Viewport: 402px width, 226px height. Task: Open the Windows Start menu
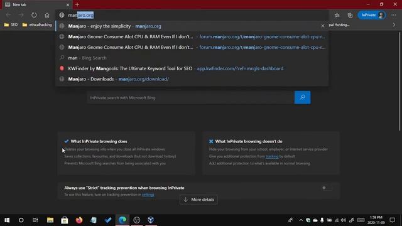pyautogui.click(x=7, y=220)
